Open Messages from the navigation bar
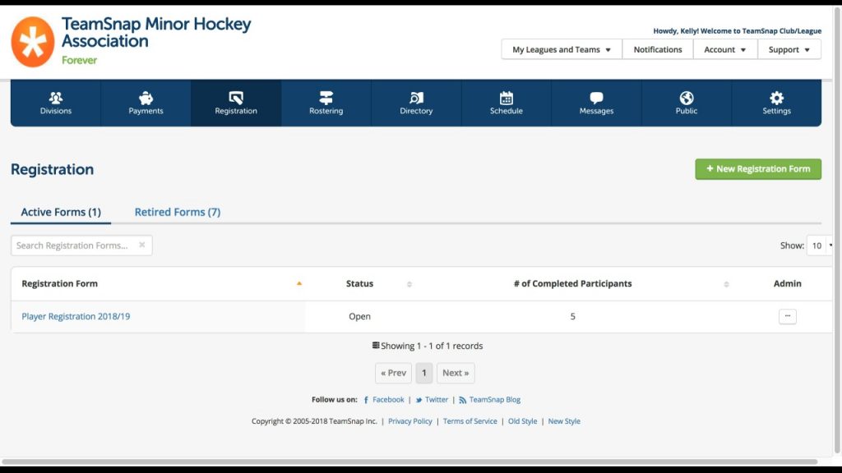Screen dimensions: 842x473 595,102
